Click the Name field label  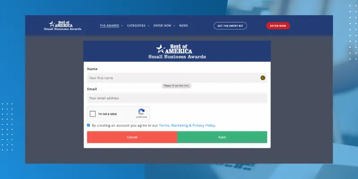[x=92, y=69]
